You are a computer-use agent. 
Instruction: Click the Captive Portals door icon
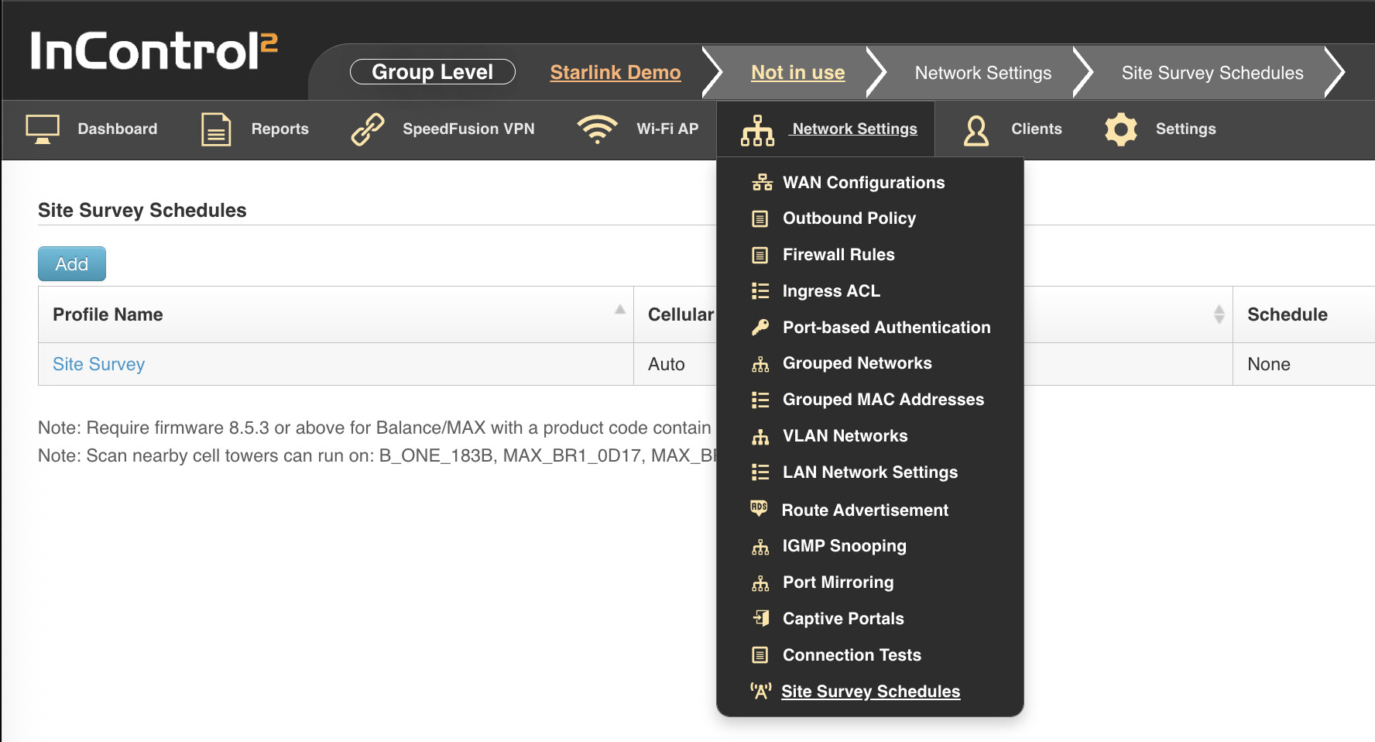click(x=761, y=618)
